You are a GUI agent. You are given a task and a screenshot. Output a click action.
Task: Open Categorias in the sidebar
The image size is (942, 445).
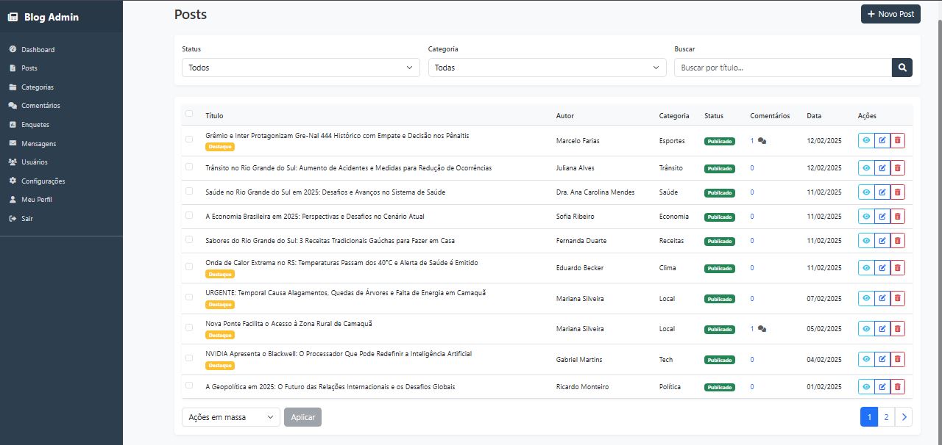tap(37, 87)
